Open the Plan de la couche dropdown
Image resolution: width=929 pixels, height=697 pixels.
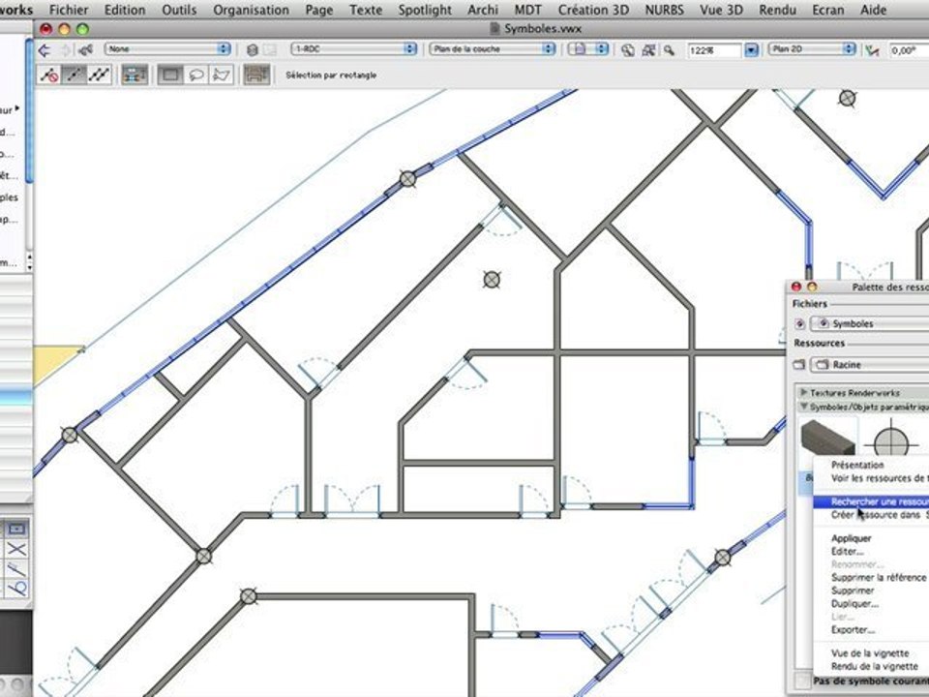point(493,49)
